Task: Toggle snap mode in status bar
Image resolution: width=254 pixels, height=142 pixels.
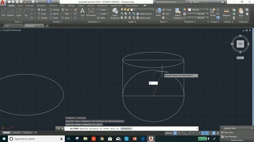Action: tap(179, 133)
